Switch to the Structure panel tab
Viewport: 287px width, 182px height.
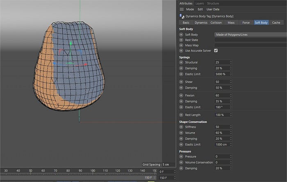point(213,3)
